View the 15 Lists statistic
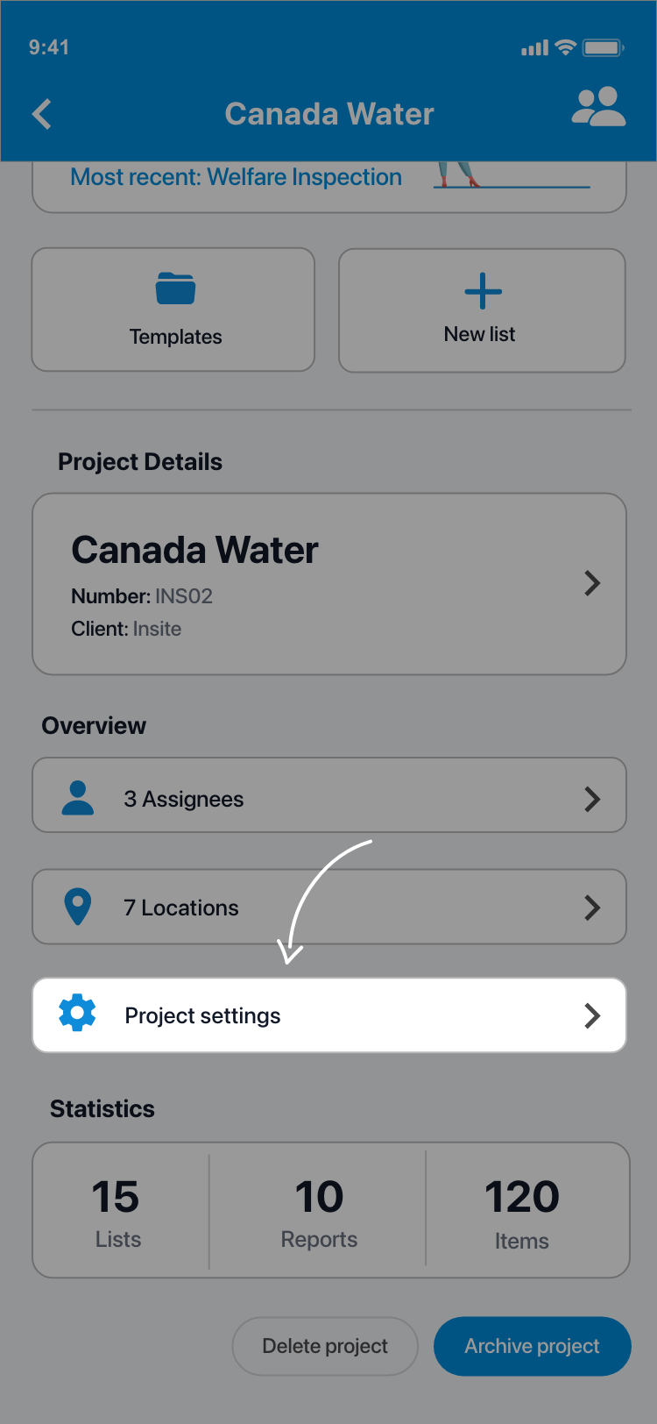 click(117, 1211)
